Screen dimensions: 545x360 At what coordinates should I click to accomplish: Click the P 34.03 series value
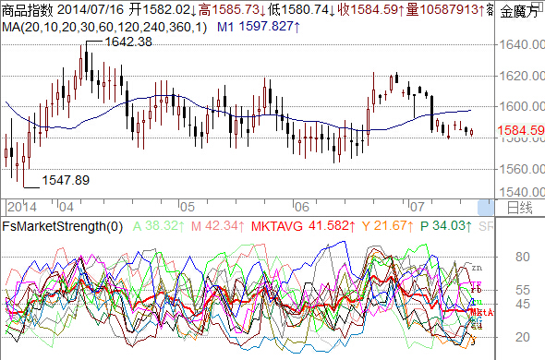pos(446,226)
